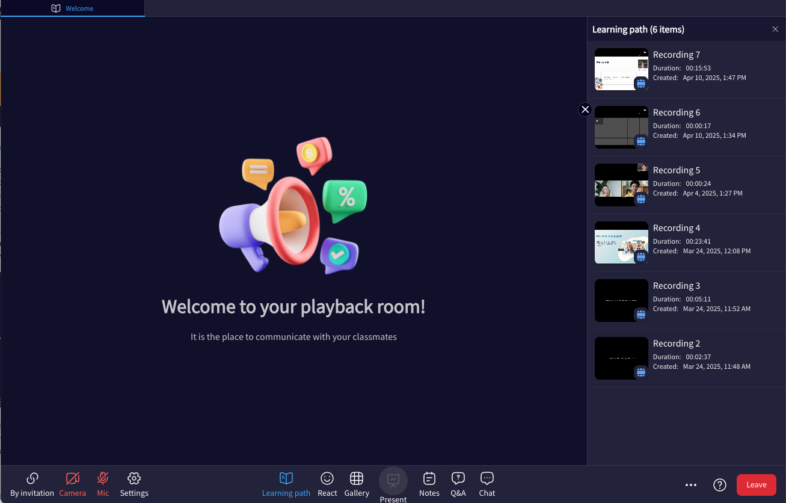This screenshot has width=786, height=503.
Task: Click the recording badge icon on Recording 2 thumbnail
Action: [641, 372]
